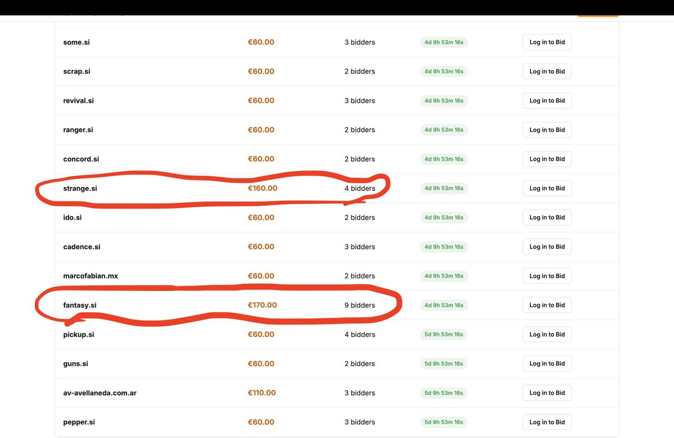This screenshot has height=438, width=674.
Task: Click the 4 bidders count for pickup.si
Action: pos(359,334)
